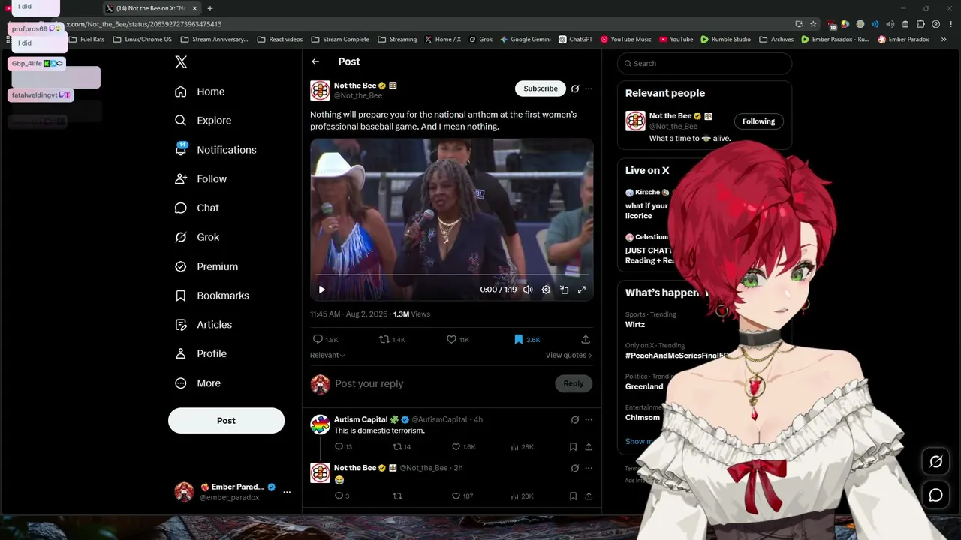Go to Profile in the sidebar
This screenshot has height=540, width=961.
click(200, 353)
